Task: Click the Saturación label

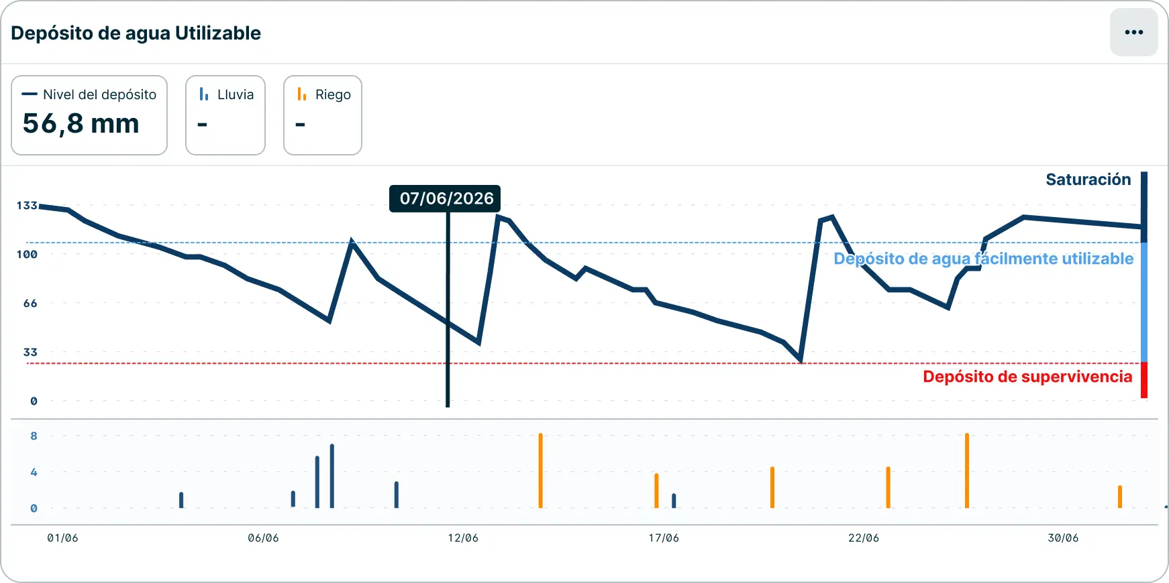Action: coord(1088,180)
